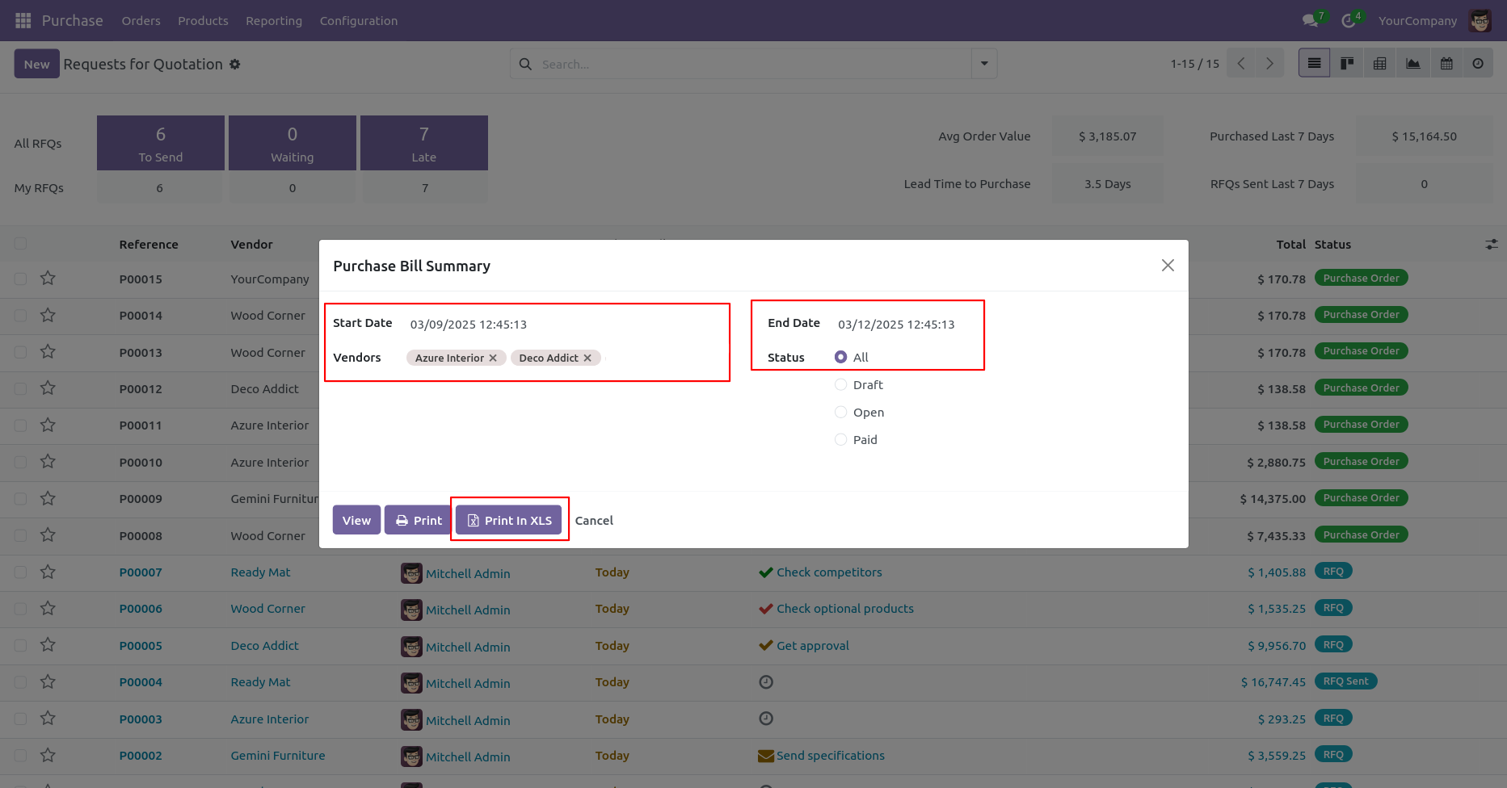Switch to graph view
This screenshot has width=1507, height=788.
pos(1413,63)
